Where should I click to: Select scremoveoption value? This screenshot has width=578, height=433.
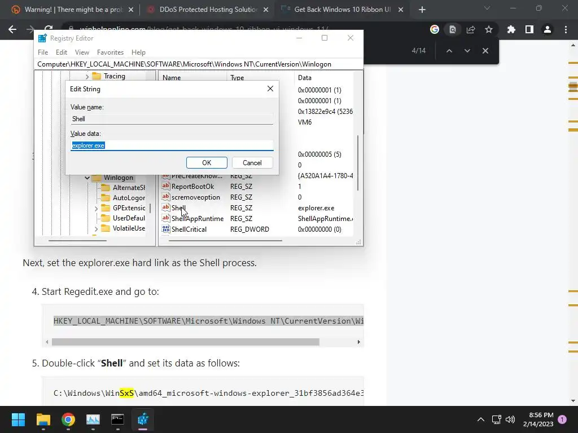tap(195, 197)
